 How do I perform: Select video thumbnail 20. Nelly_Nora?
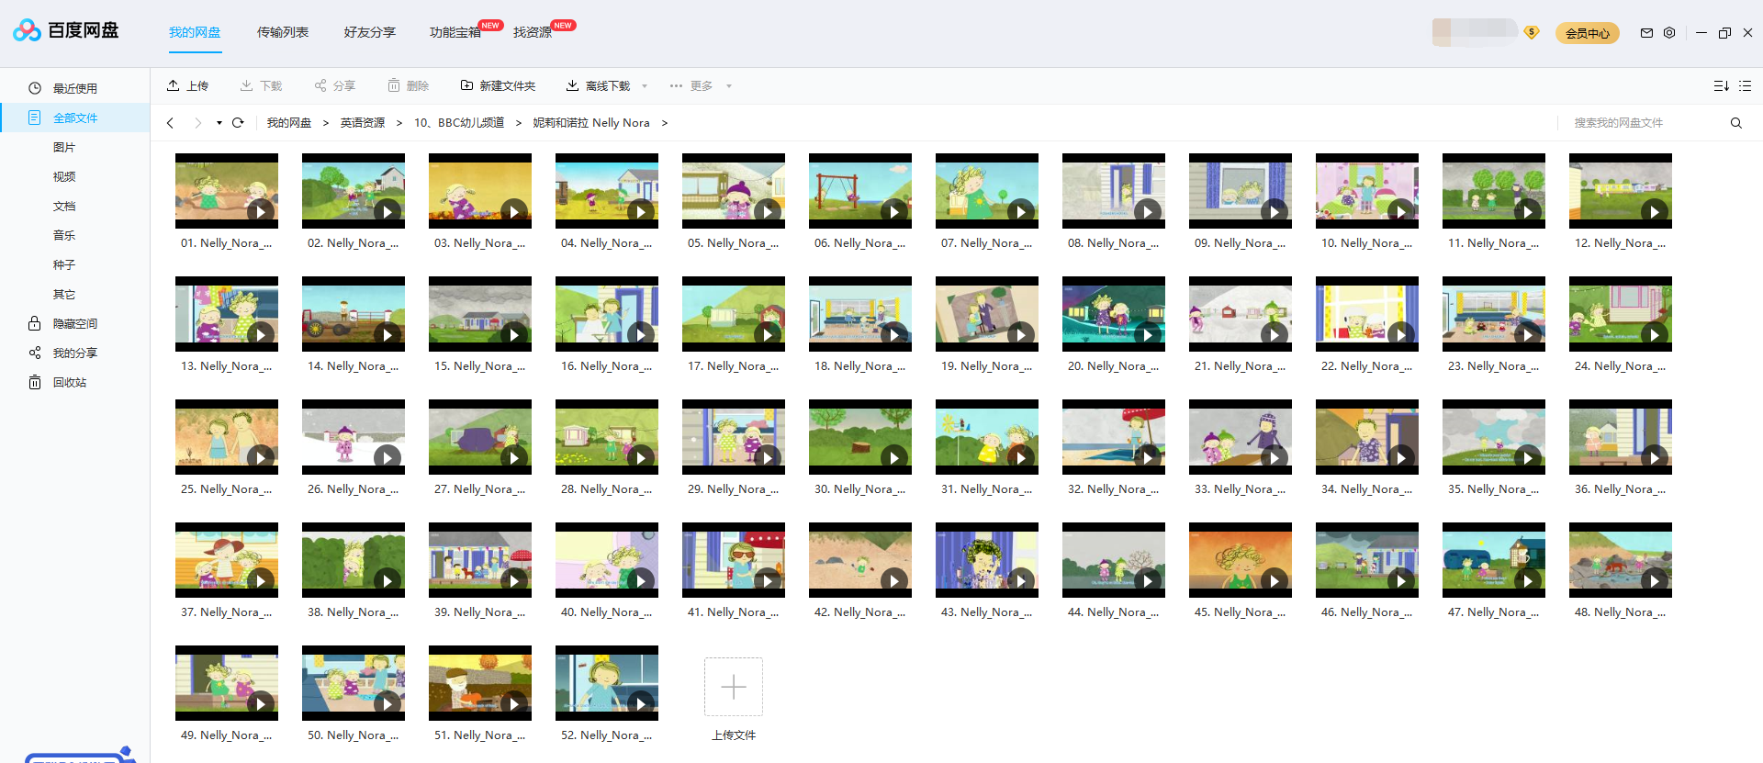1114,314
